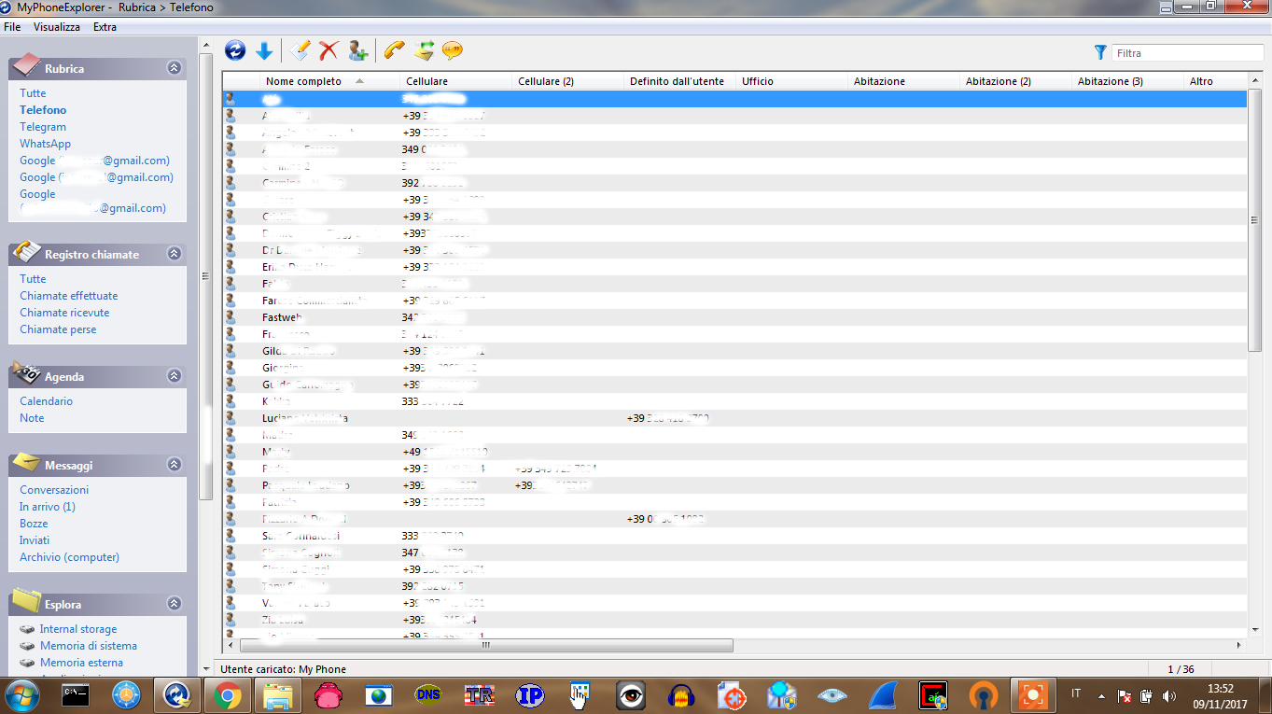The width and height of the screenshot is (1272, 714).
Task: Open Conversazioni under Messaggi
Action: coord(54,490)
